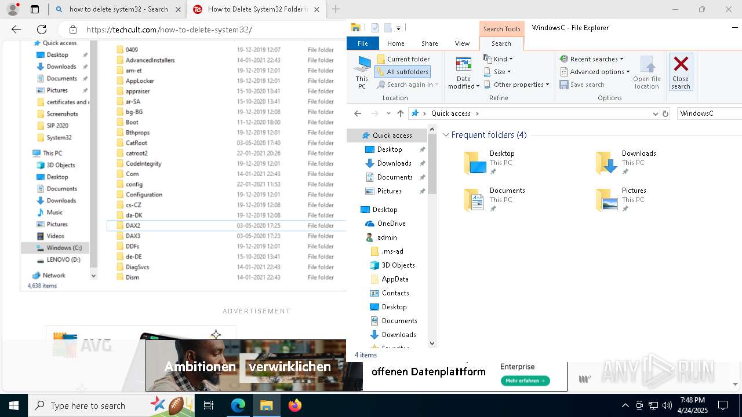Select Downloads frequent folder icon

607,163
